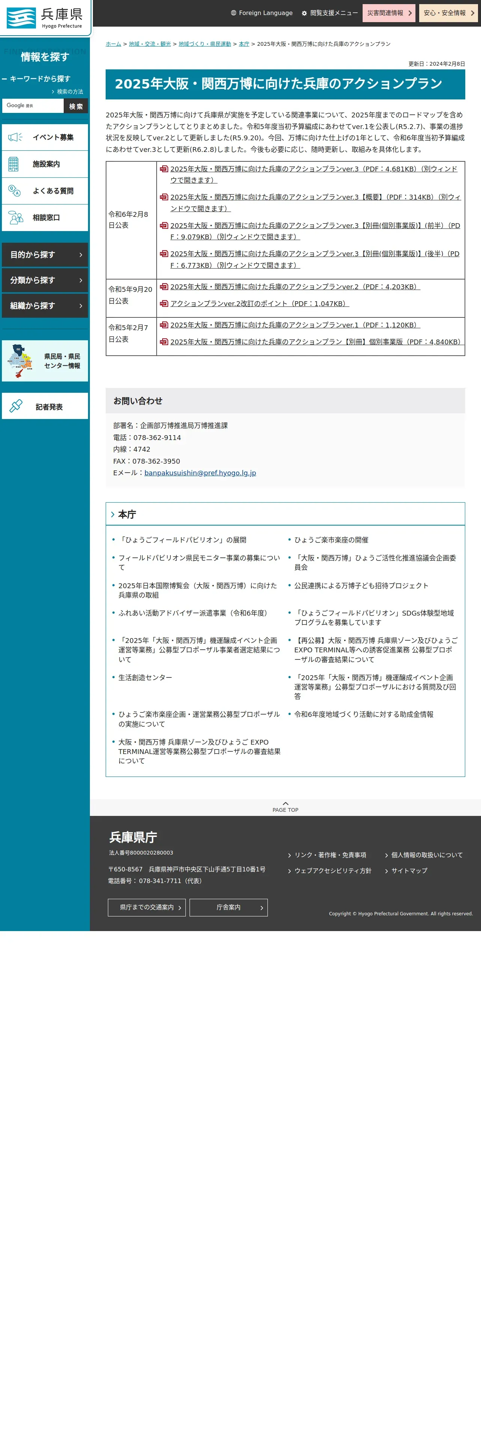Open 県民局・県民センター情報
The image size is (481, 1445).
click(45, 361)
